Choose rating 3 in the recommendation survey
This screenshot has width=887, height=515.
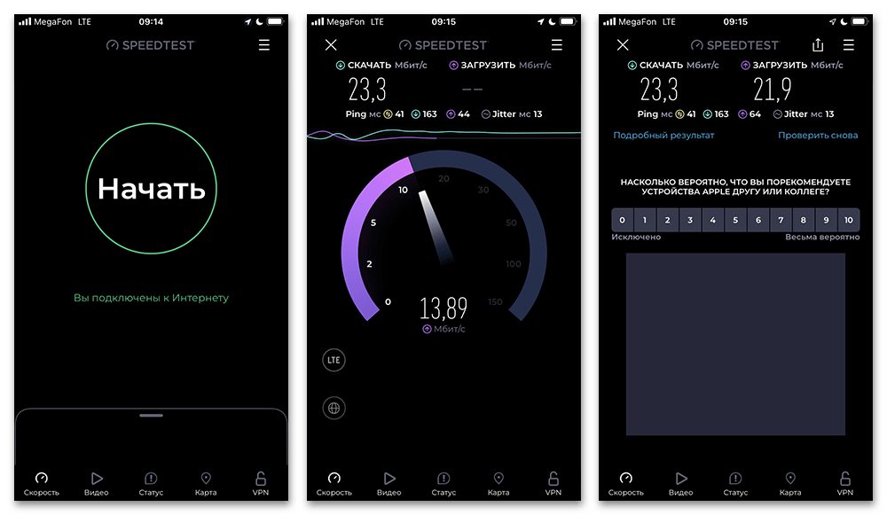(690, 220)
